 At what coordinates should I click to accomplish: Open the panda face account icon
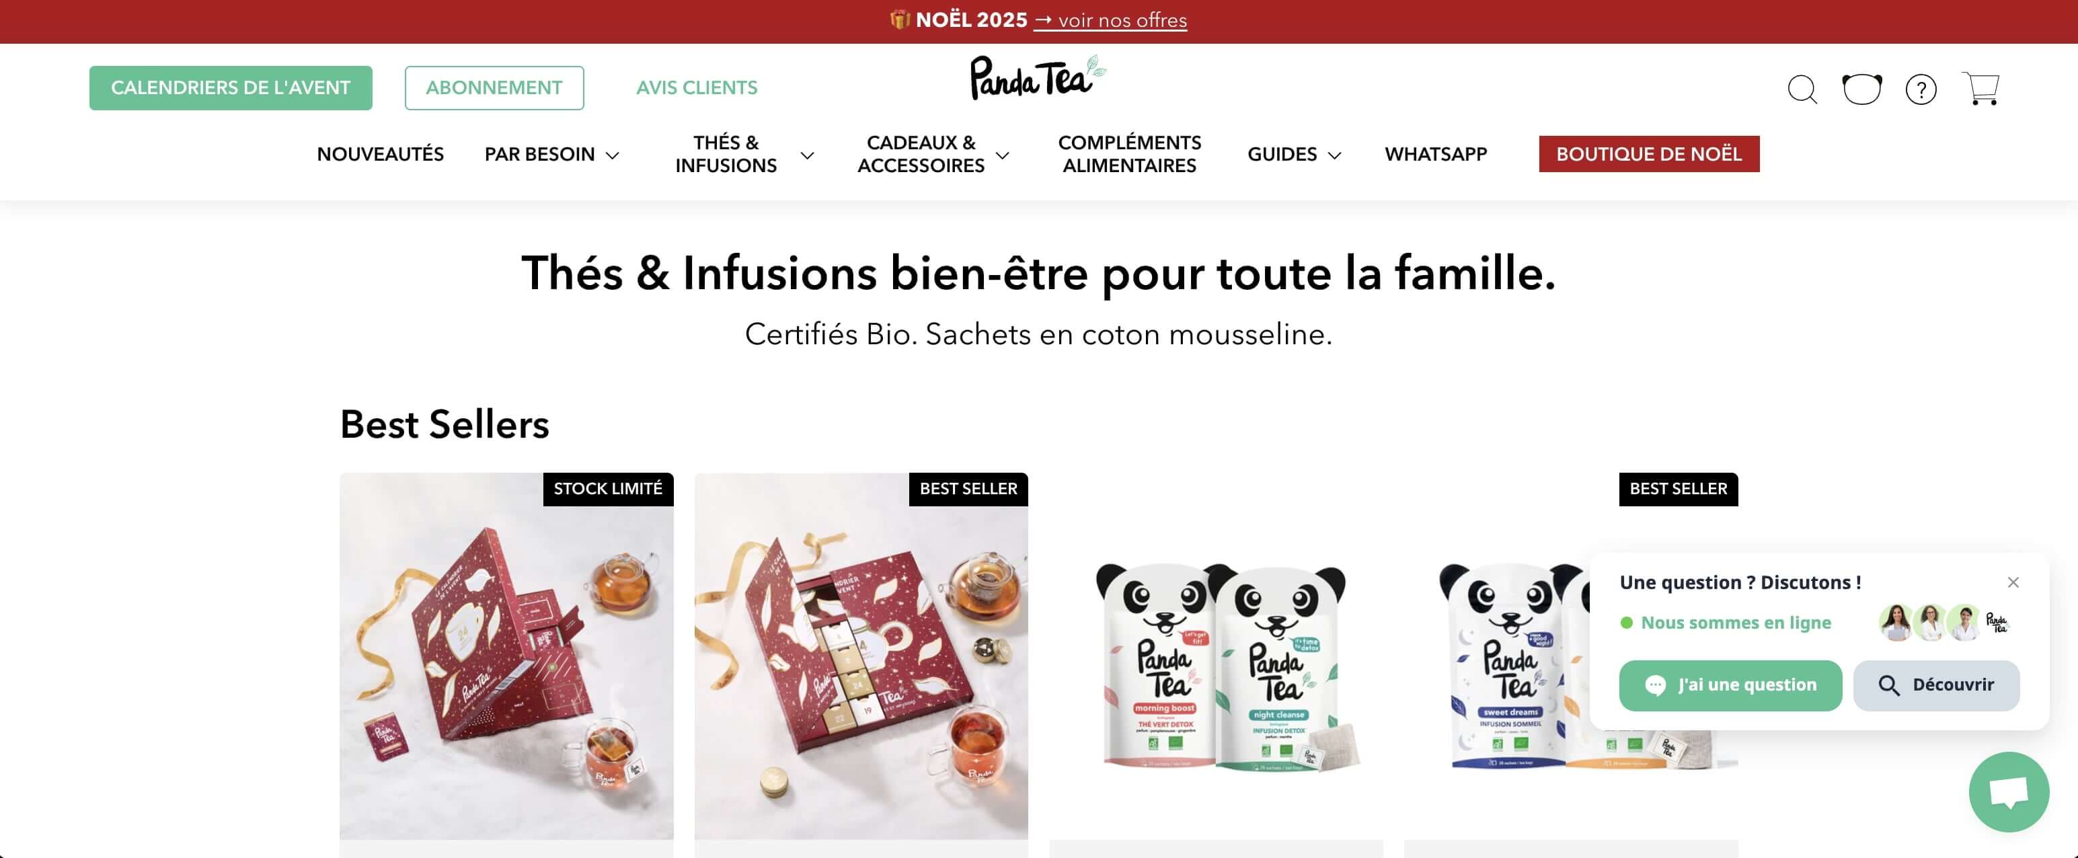coord(1862,89)
